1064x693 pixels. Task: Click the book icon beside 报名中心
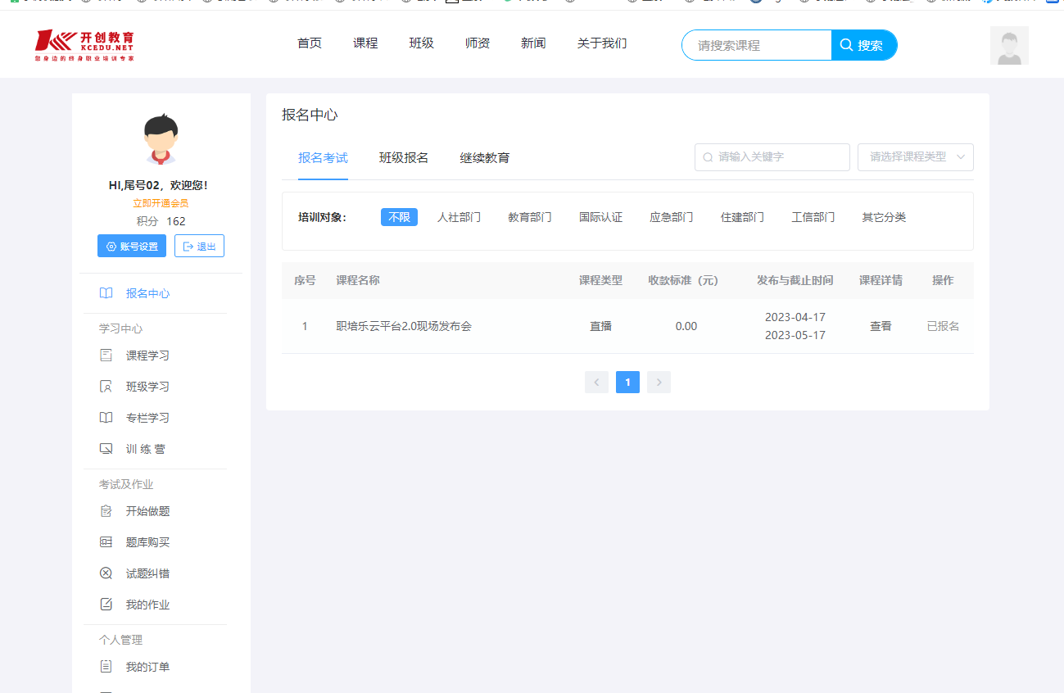tap(106, 293)
